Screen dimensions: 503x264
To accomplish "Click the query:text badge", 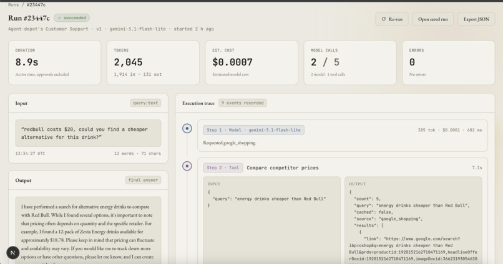I will (145, 103).
